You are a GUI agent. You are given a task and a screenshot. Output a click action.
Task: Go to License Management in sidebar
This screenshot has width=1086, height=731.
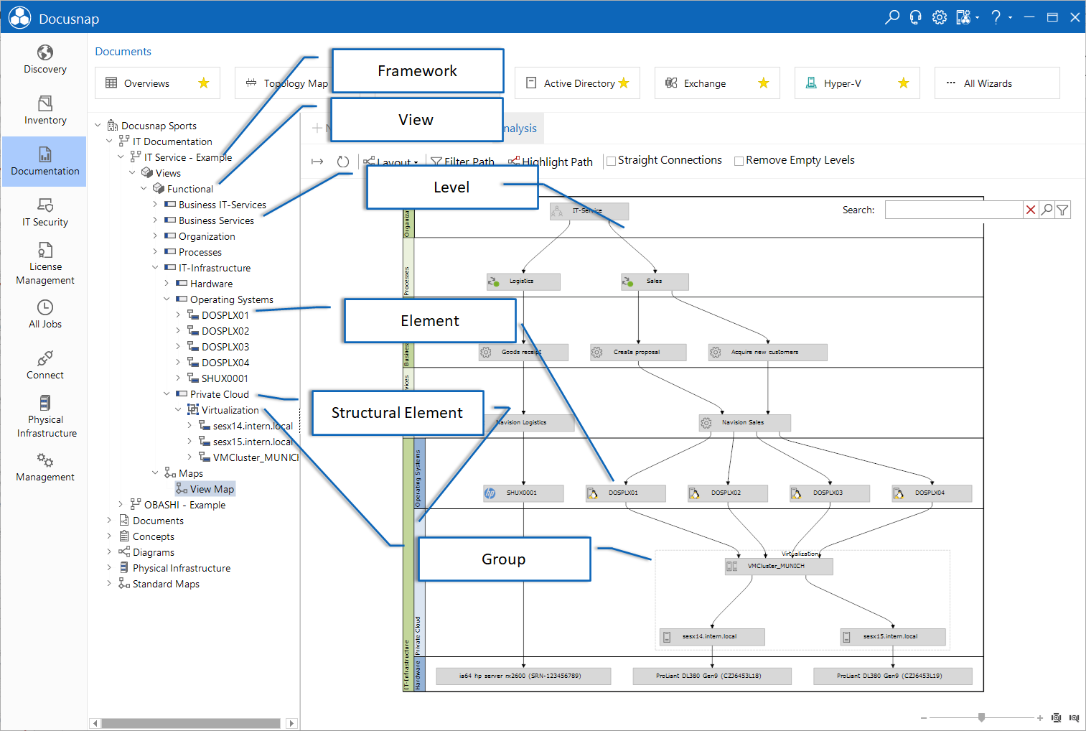coord(45,264)
